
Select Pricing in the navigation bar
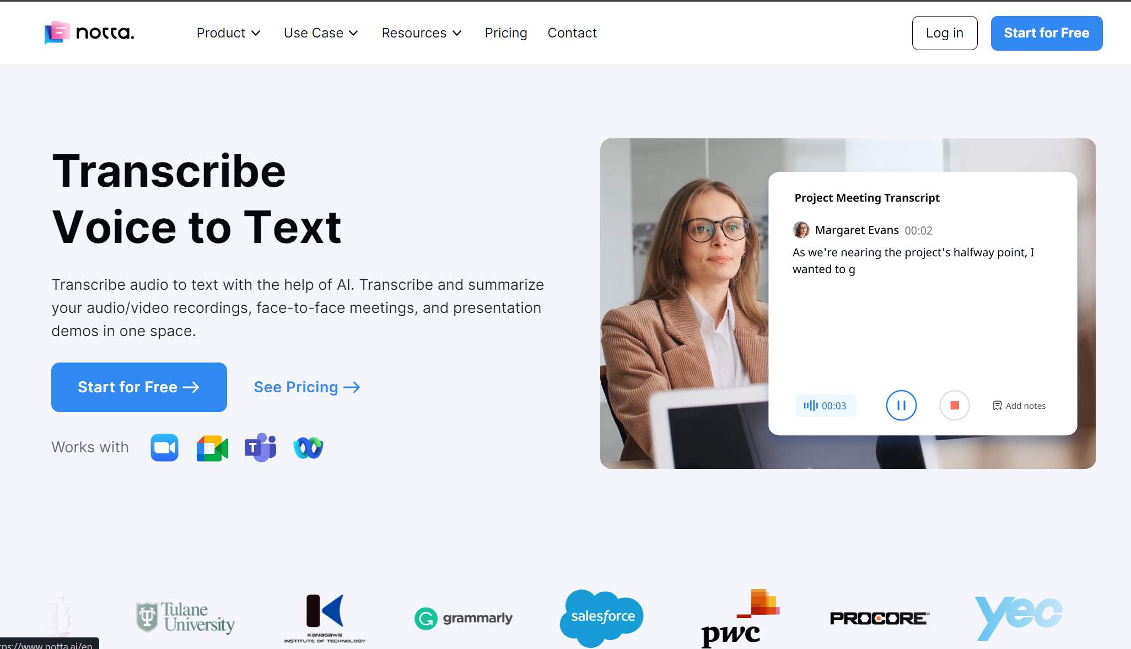(506, 33)
